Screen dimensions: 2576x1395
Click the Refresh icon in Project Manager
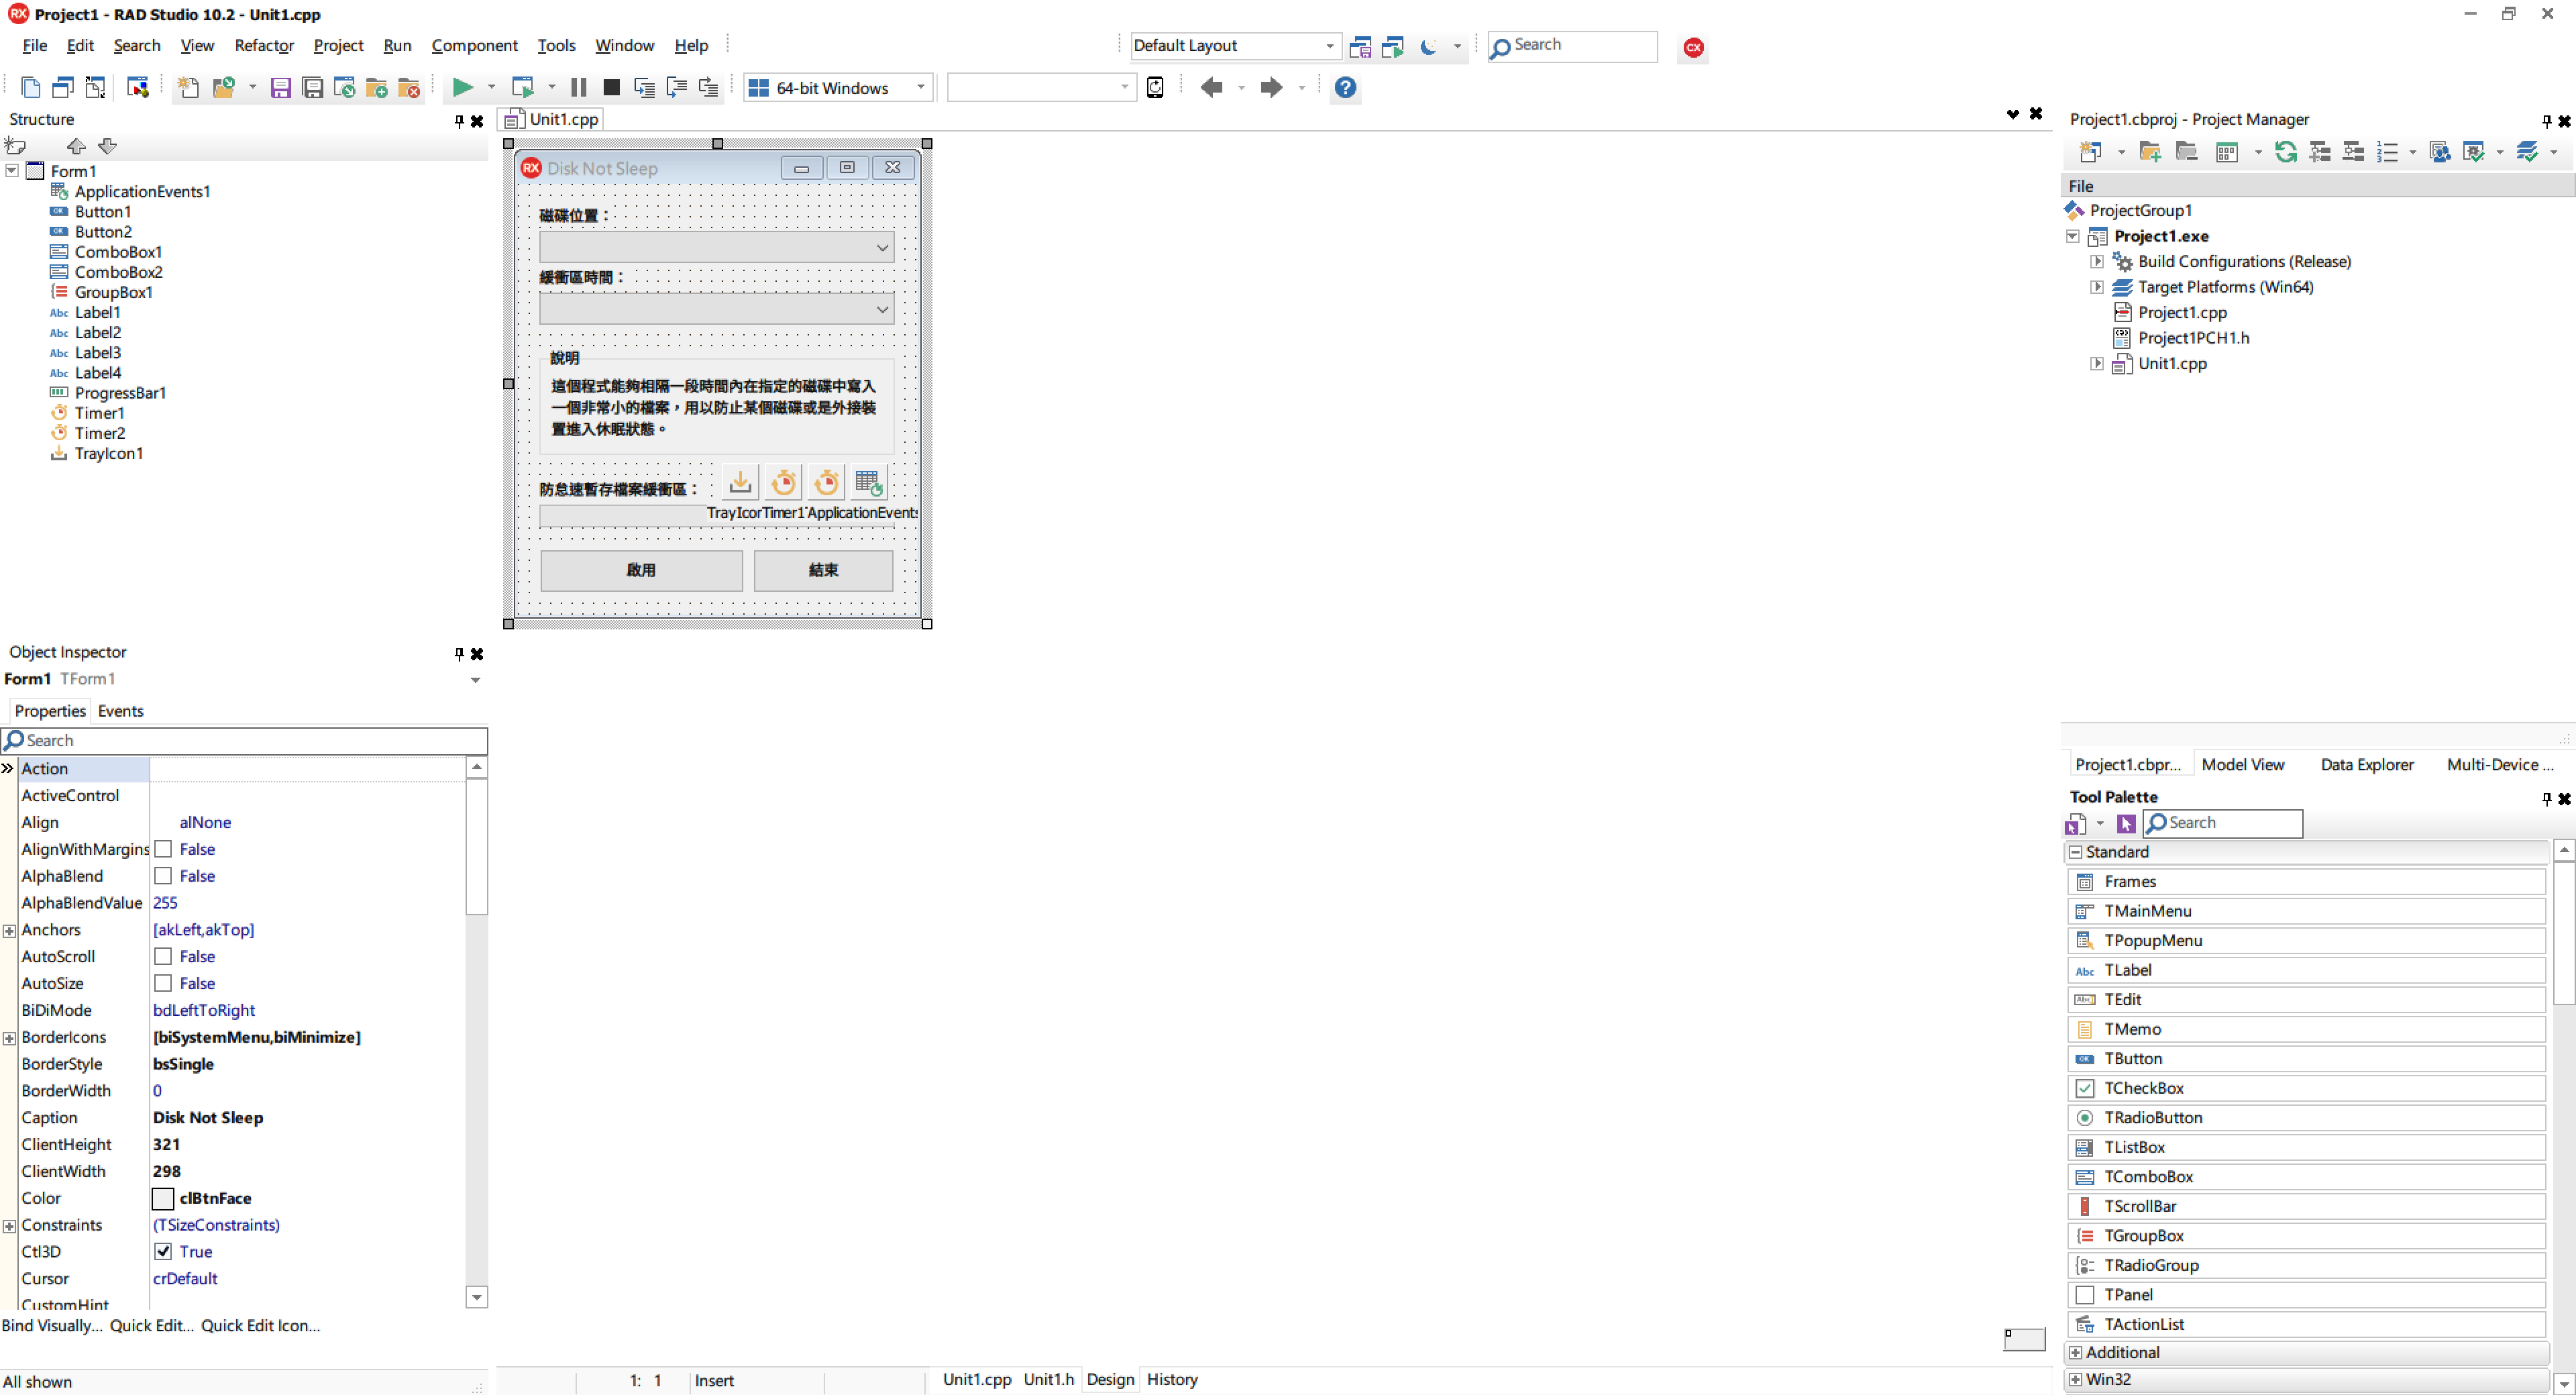2285,152
